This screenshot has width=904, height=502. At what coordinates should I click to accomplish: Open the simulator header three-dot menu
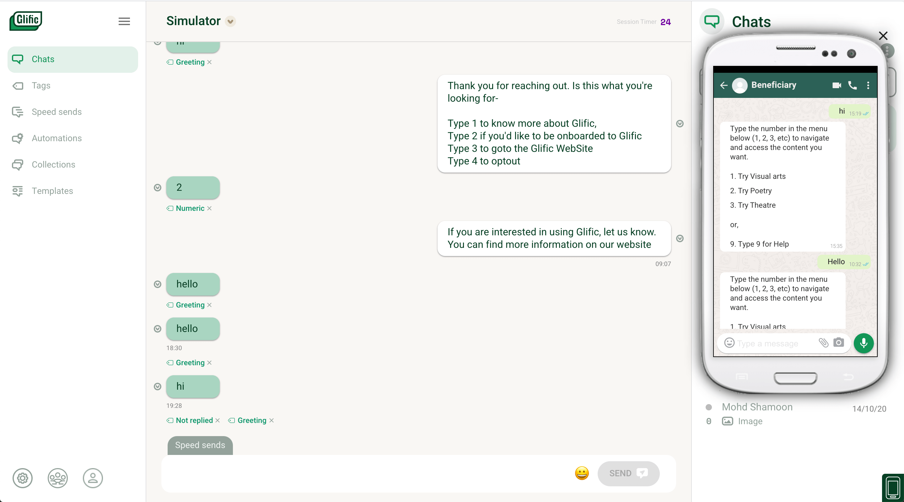(x=868, y=85)
